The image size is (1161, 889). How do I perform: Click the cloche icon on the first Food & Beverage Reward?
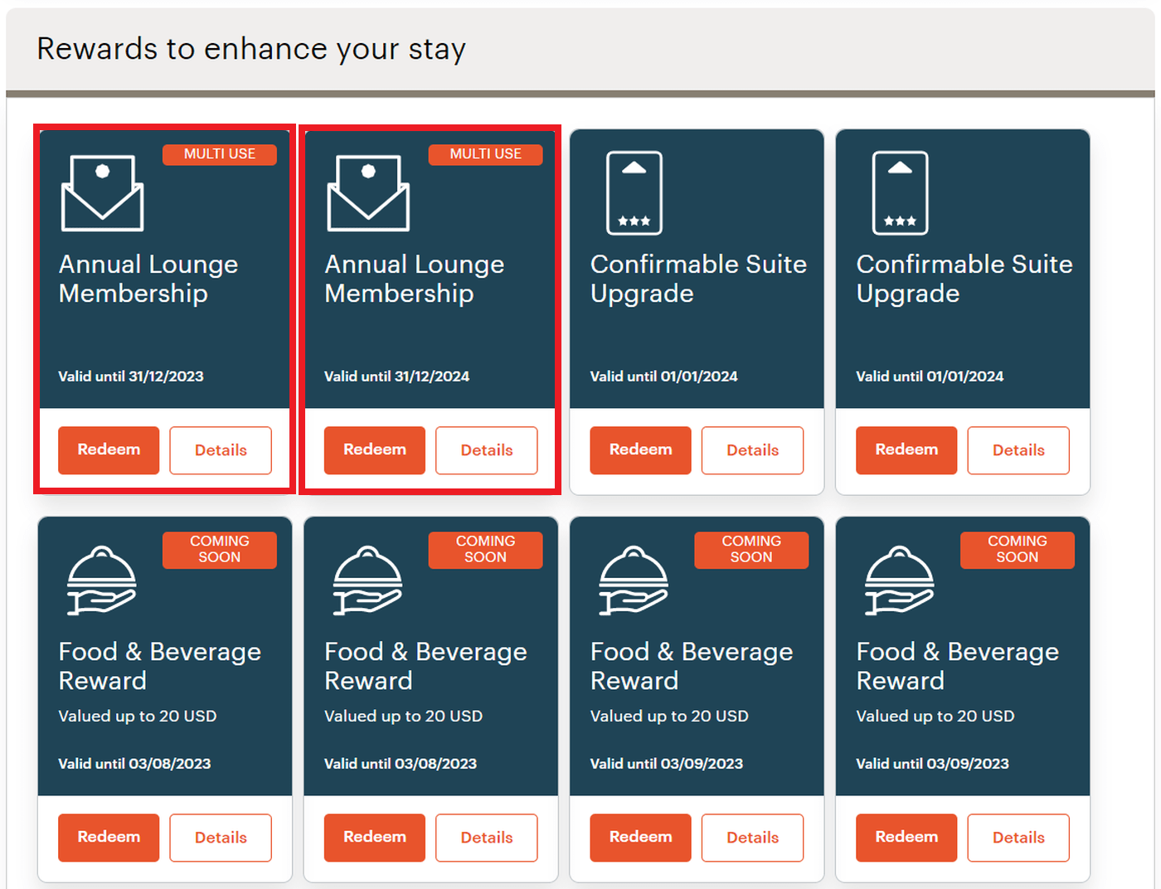pos(101,580)
